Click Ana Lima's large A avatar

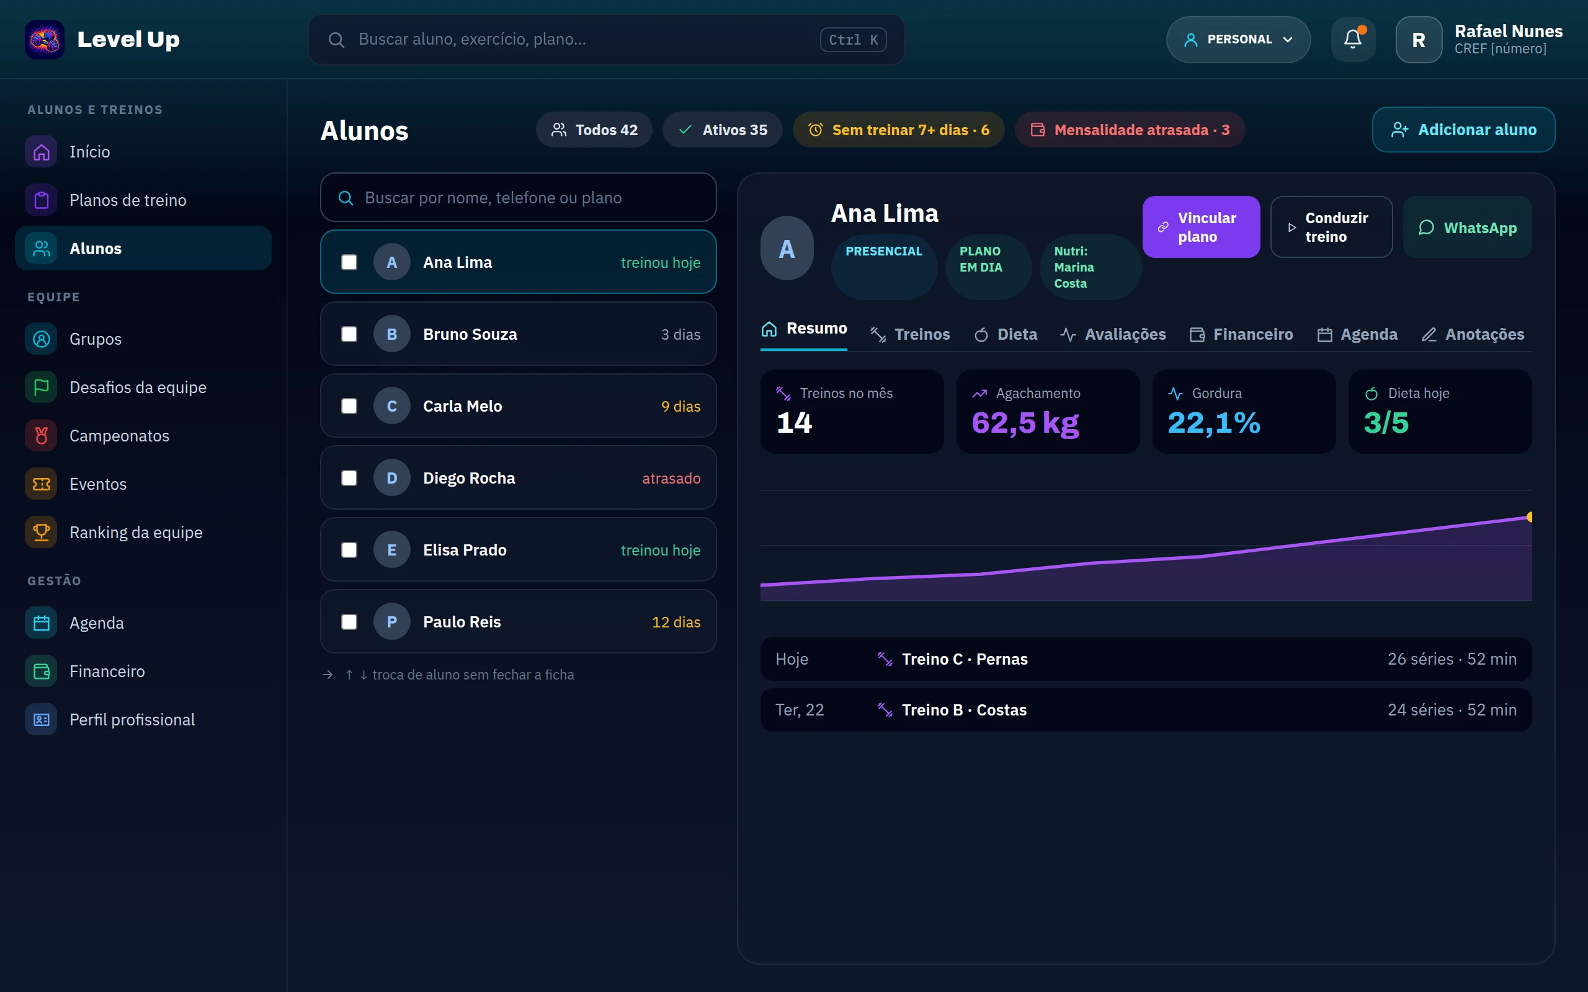click(x=787, y=249)
